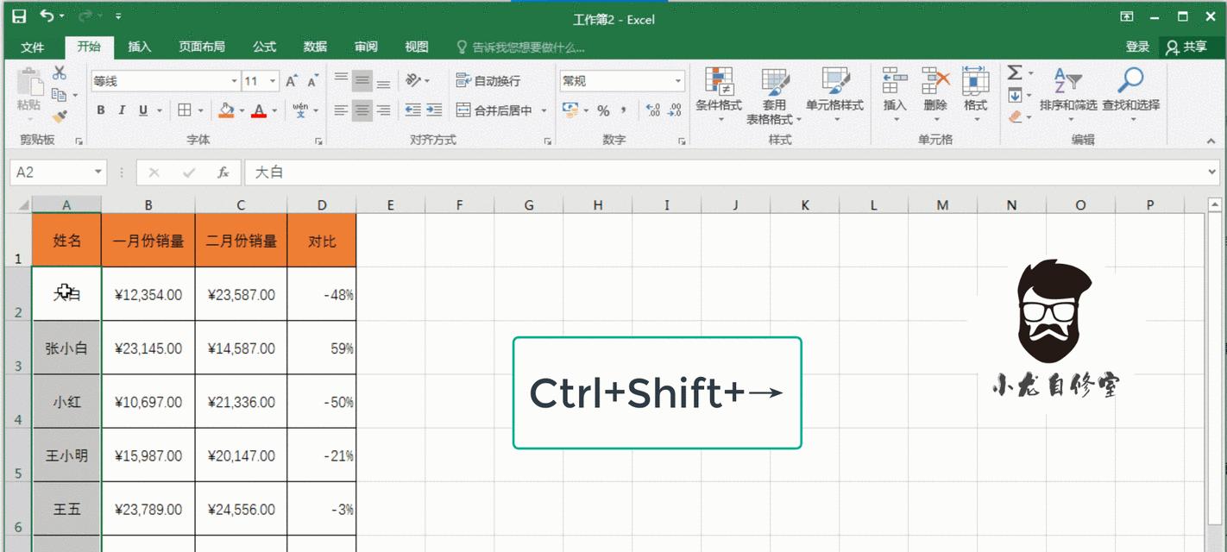The image size is (1227, 552).
Task: Switch to the 公式 ribbon tab
Action: [264, 47]
